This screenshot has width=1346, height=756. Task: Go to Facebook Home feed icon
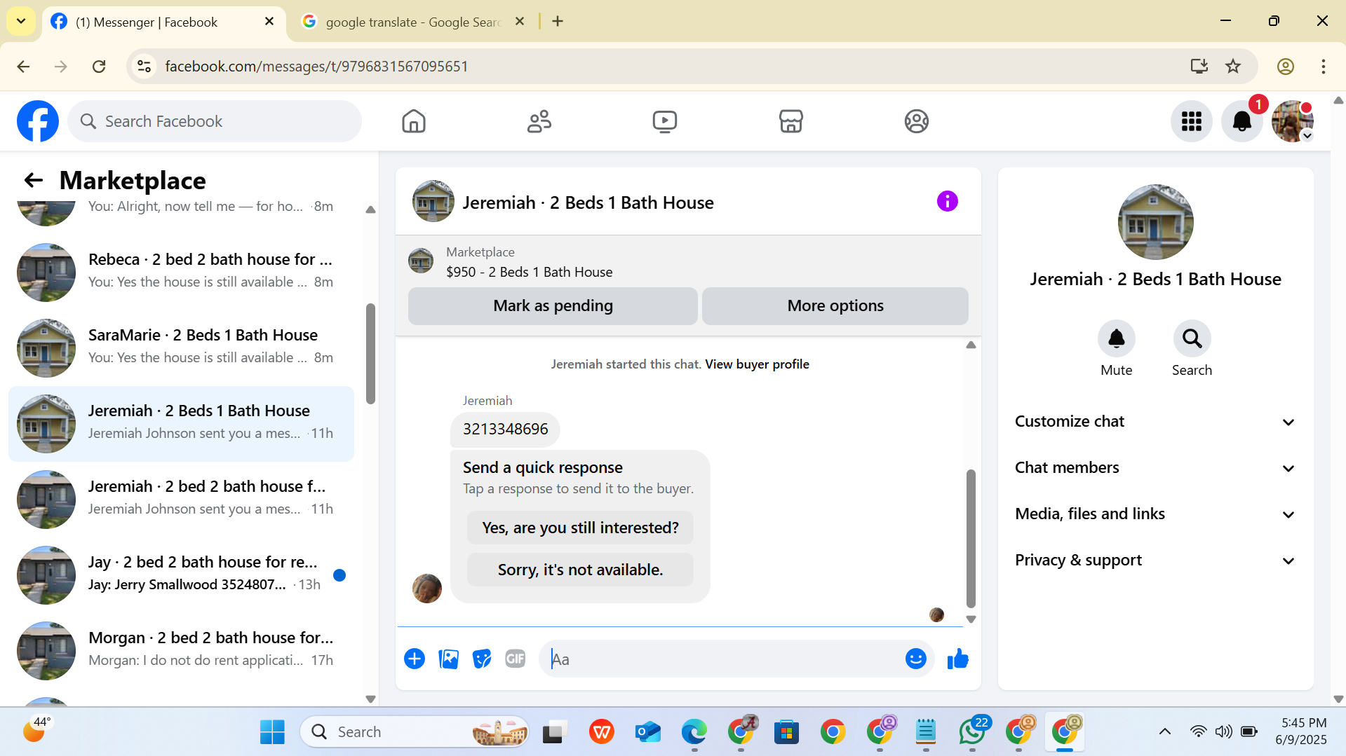pyautogui.click(x=414, y=121)
